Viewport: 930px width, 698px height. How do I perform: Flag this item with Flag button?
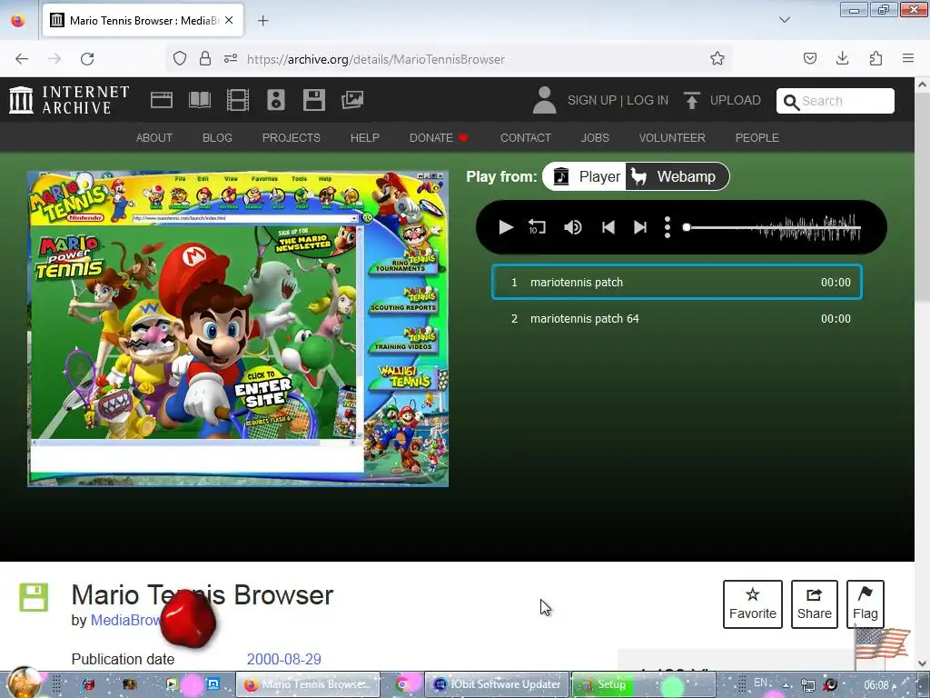click(x=866, y=604)
